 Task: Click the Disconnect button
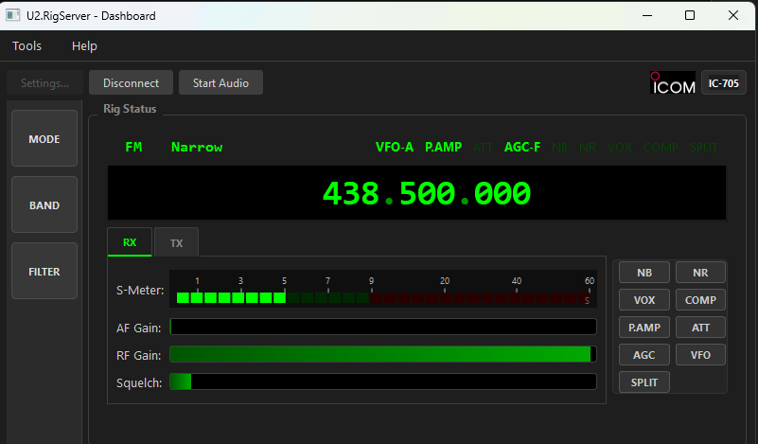tap(131, 82)
